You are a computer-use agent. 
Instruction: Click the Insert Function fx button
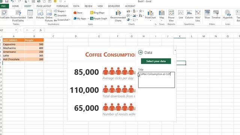[x=40, y=30]
